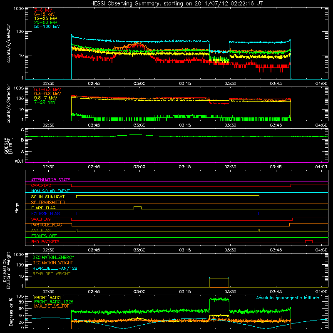This screenshot has height=333, width=333.
Task: Click the REAR_DEC_CHAN/128 legend label
Action: click(55, 268)
